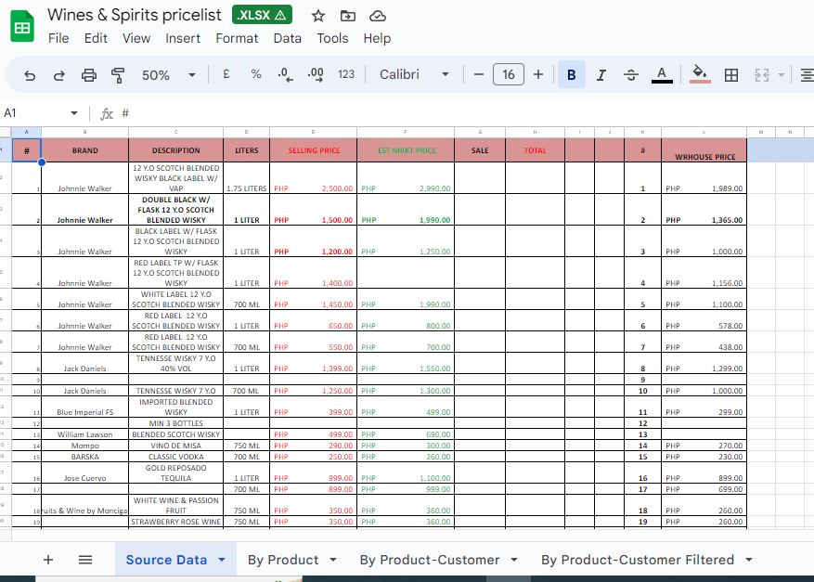814x582 pixels.
Task: Open the Insert menu
Action: coord(183,38)
